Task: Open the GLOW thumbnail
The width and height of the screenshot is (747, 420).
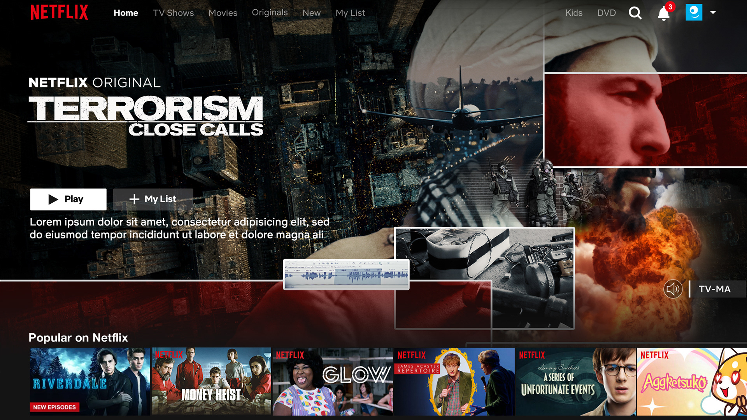Action: (x=333, y=381)
